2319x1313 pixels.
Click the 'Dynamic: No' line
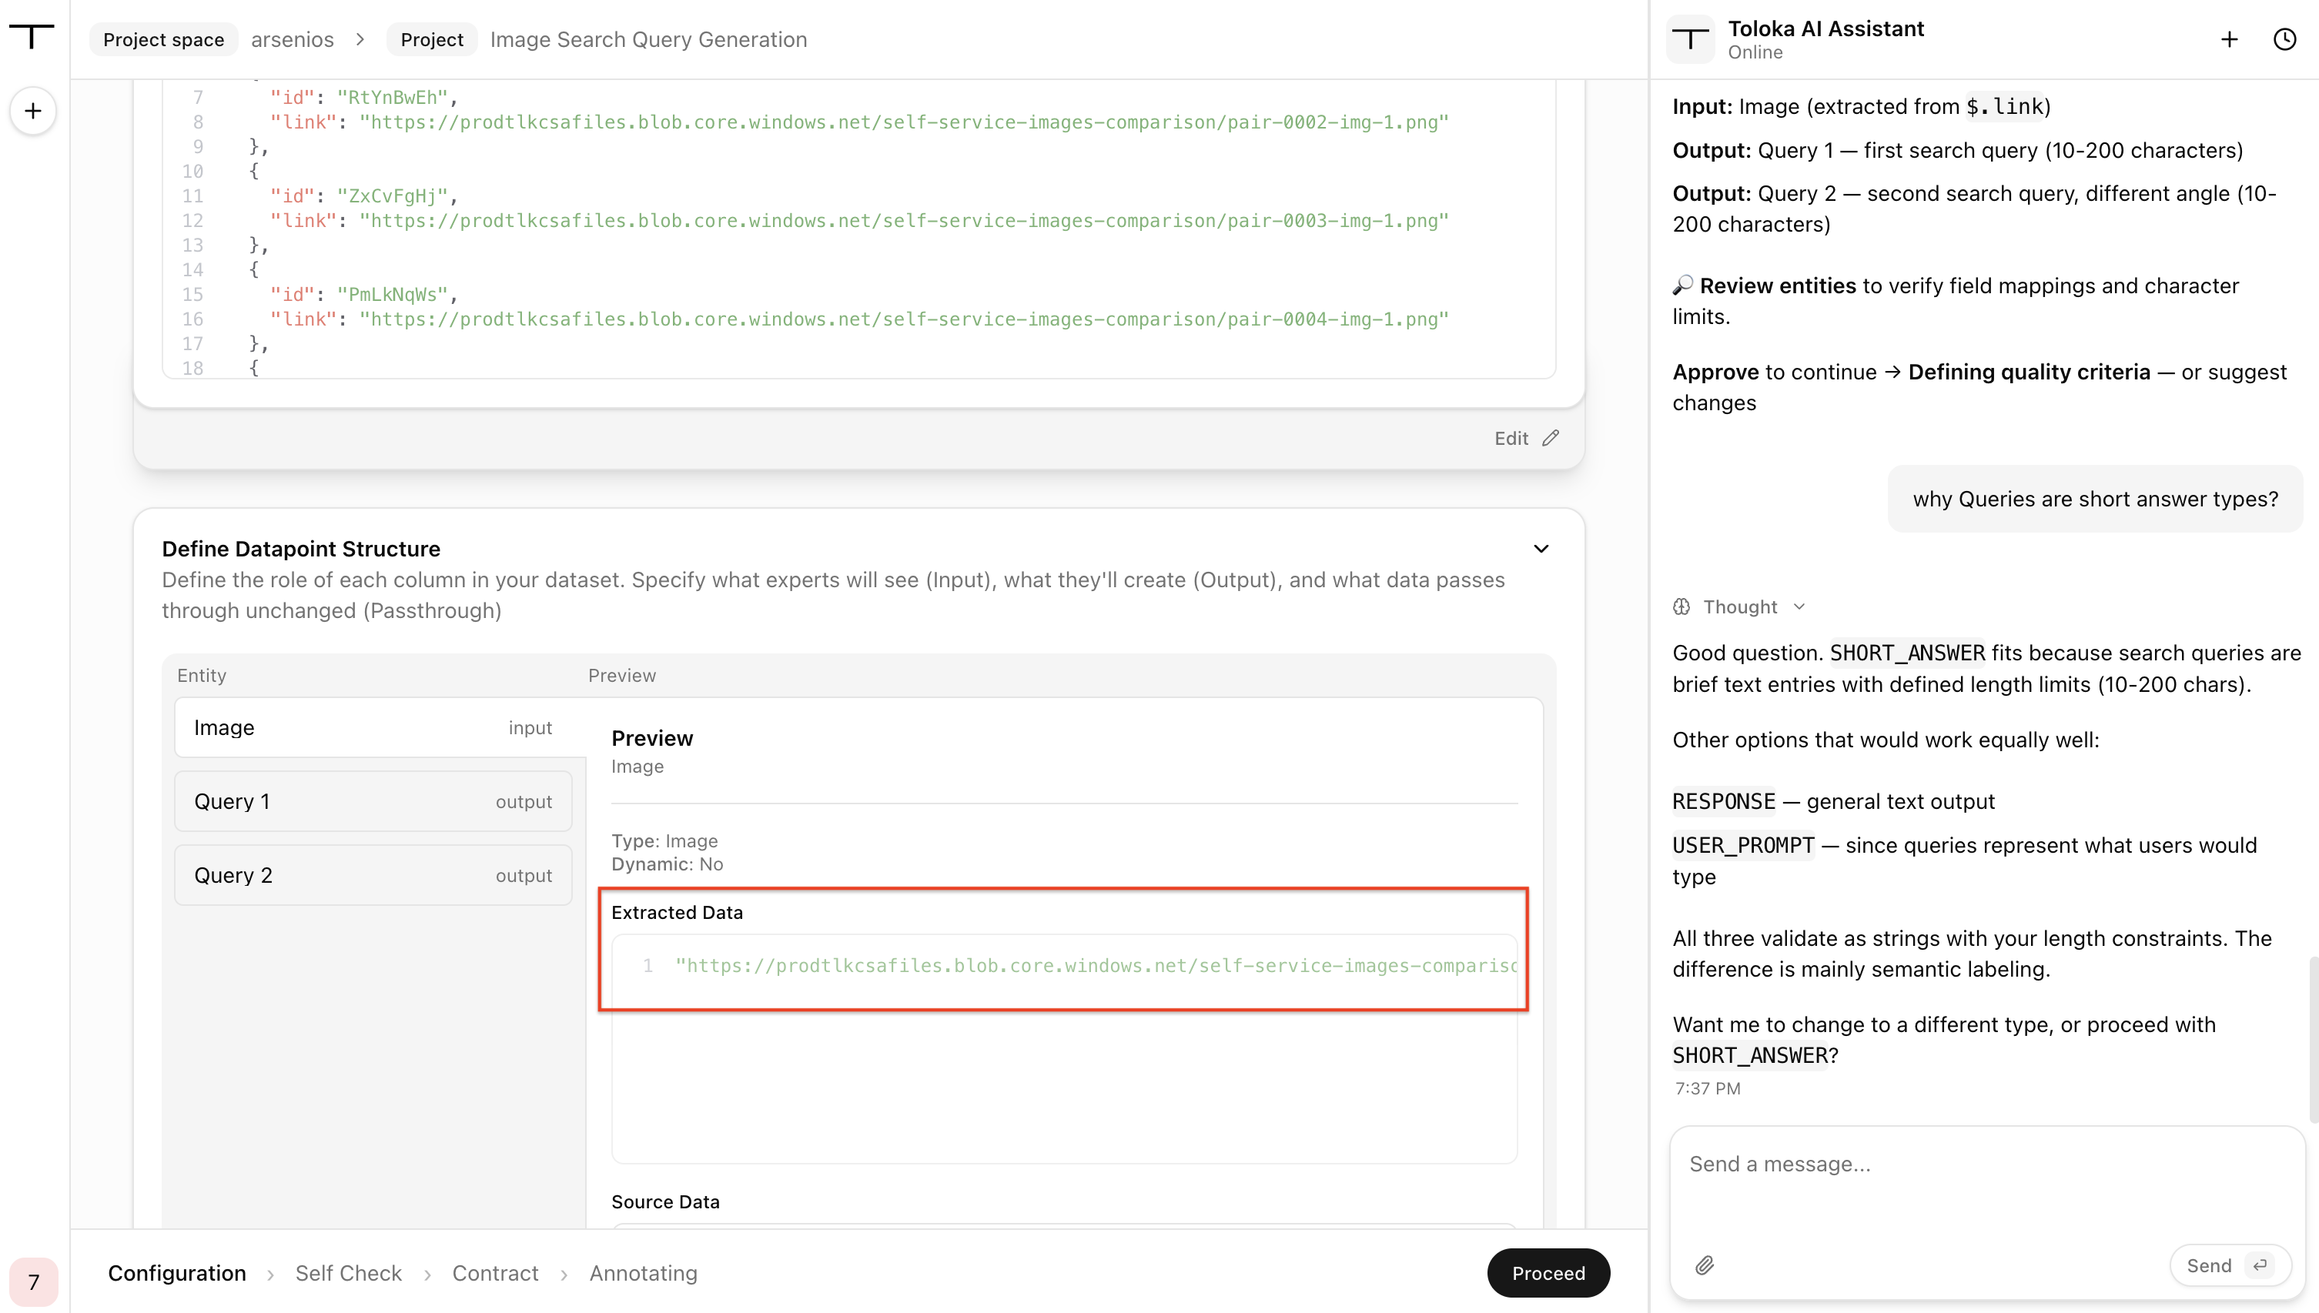click(x=667, y=865)
